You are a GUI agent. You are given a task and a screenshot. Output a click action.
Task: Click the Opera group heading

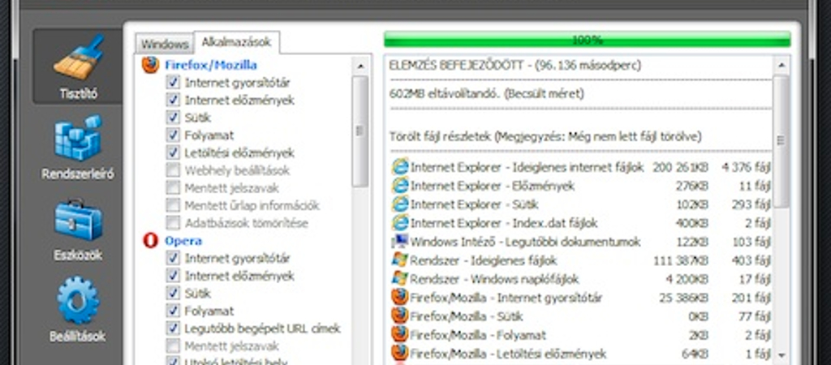183,241
